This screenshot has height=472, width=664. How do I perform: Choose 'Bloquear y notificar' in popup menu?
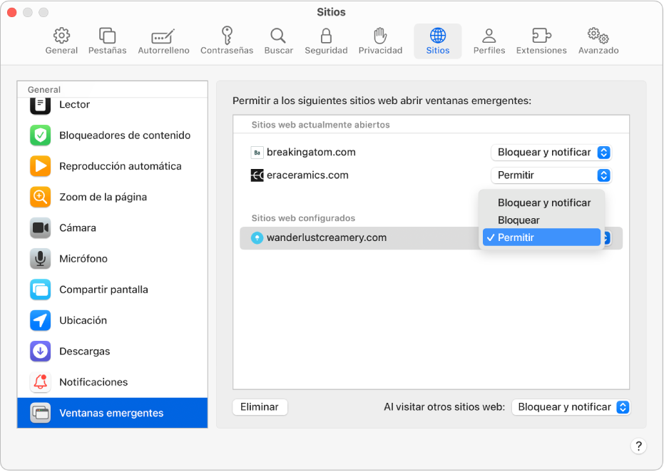tap(543, 203)
